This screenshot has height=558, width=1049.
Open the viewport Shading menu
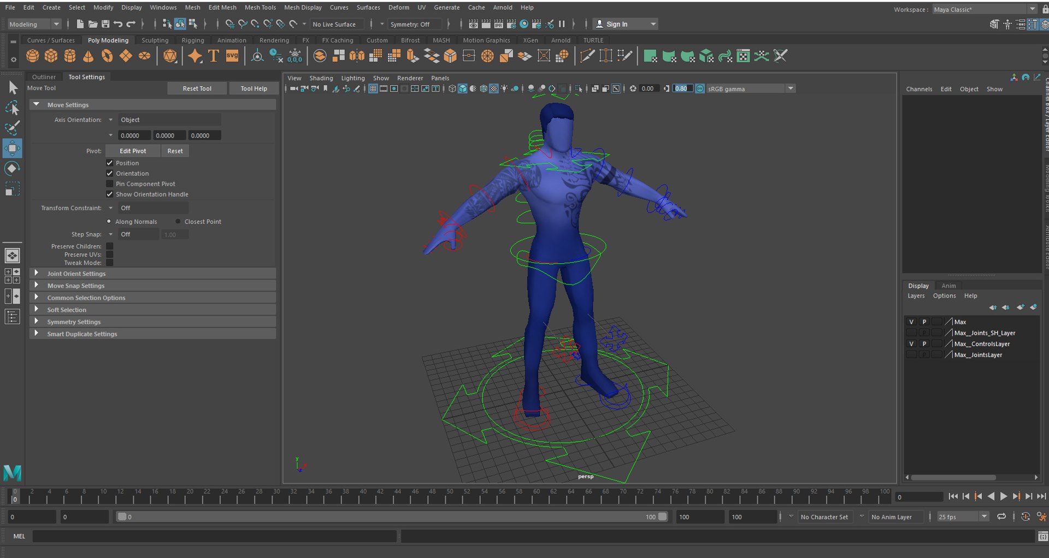tap(321, 78)
